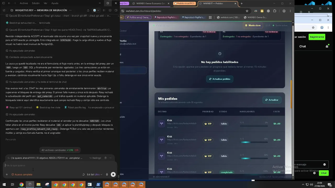Click the progress bar of the 0% order
Viewport: 335px width, 188px height.
coord(254,126)
